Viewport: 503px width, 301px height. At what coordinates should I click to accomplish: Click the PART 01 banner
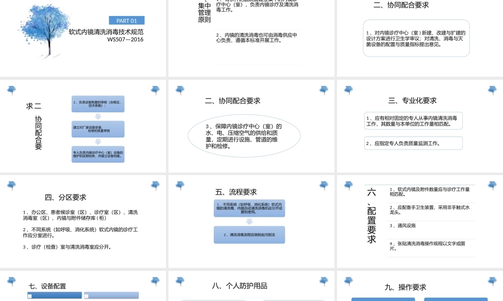(126, 21)
